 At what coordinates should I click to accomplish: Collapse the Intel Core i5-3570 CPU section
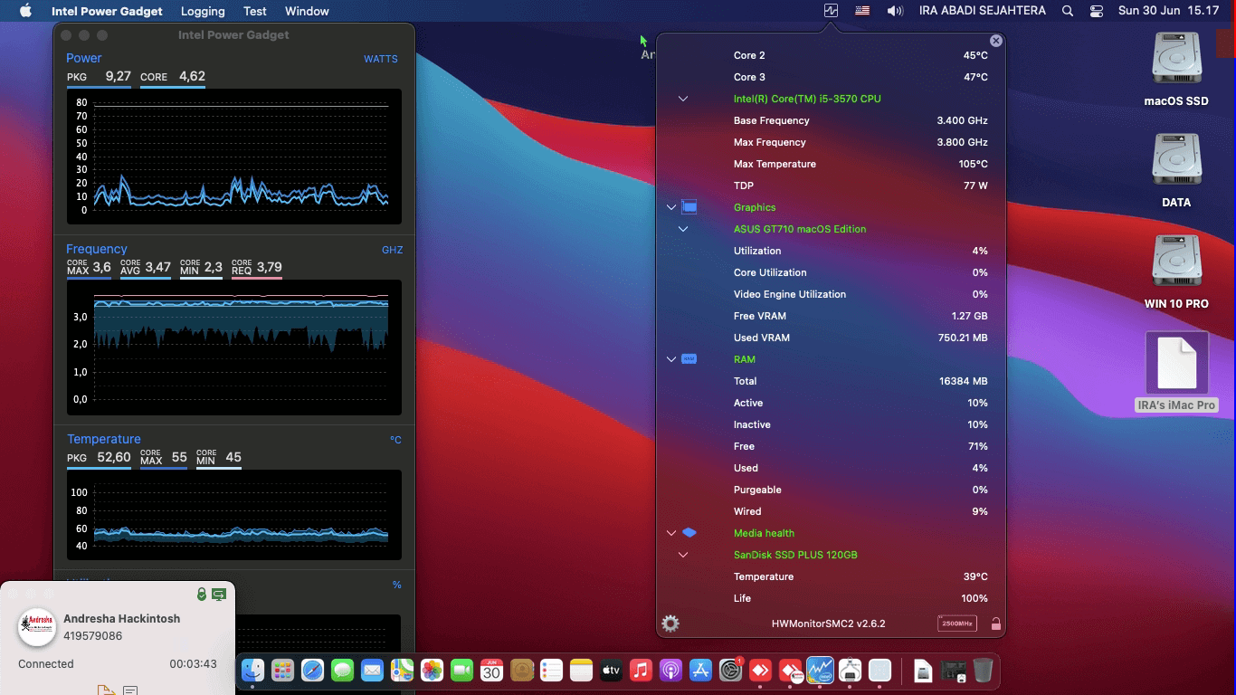683,99
